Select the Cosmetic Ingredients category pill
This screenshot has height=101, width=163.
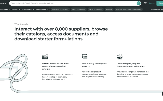point(60,9)
